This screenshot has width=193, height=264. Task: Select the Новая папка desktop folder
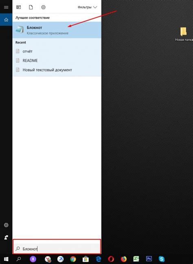click(184, 34)
